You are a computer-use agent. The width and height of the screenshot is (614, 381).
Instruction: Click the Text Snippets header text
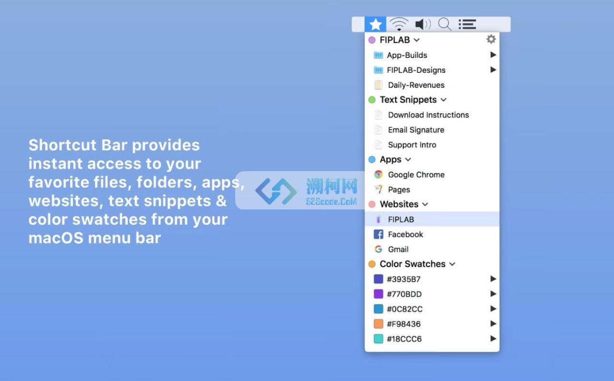[408, 100]
